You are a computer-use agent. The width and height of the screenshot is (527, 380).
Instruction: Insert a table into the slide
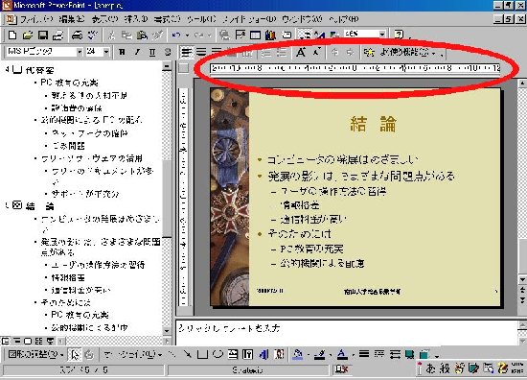click(x=256, y=35)
